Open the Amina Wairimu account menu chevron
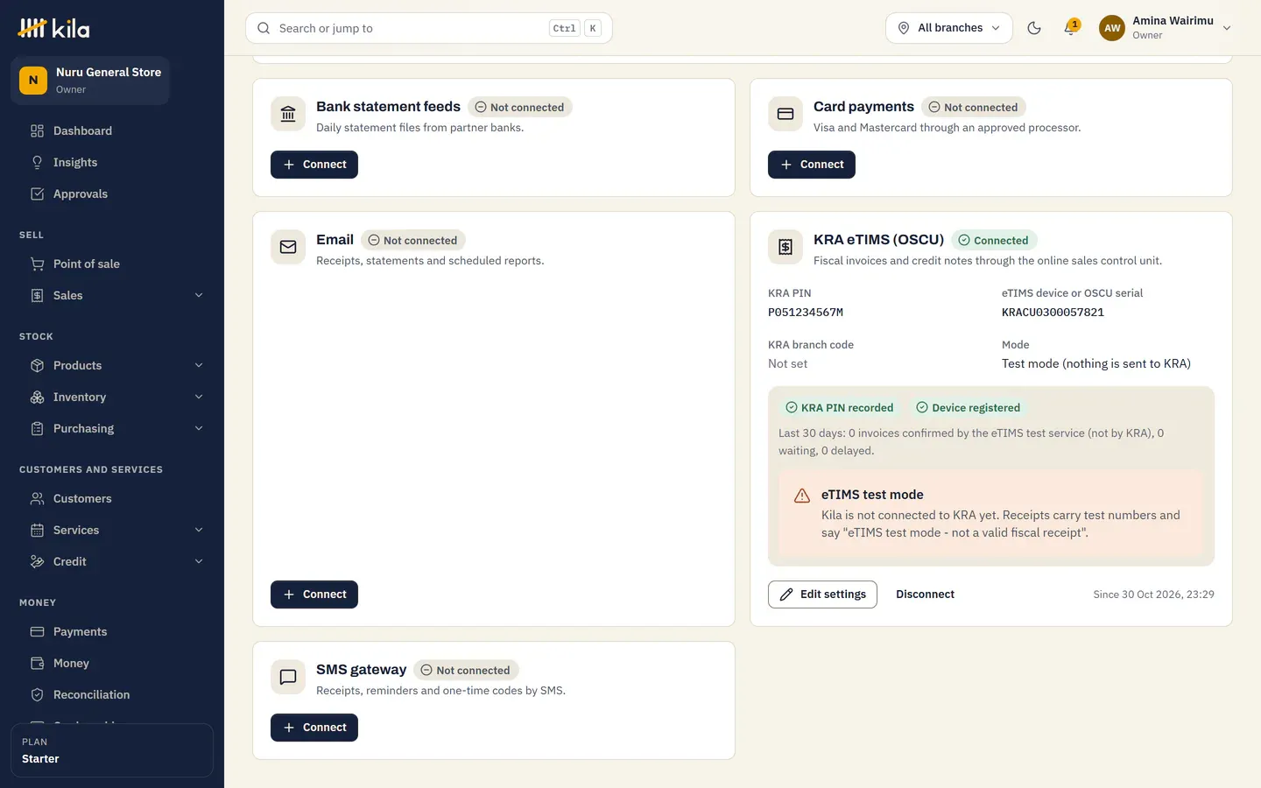 [1227, 28]
